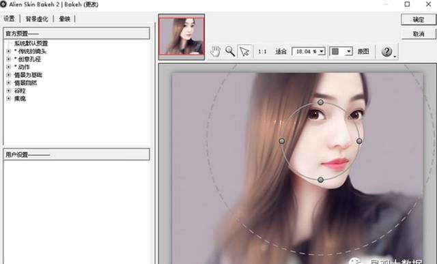Expand the 动作 preset group
Image resolution: width=437 pixels, height=264 pixels.
(x=8, y=67)
